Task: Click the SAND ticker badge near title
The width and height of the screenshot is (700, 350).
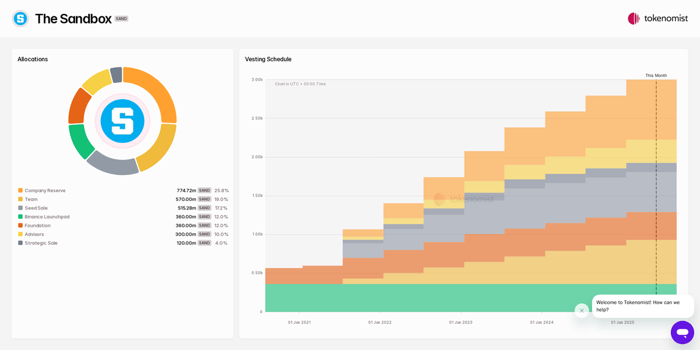Action: pyautogui.click(x=121, y=19)
